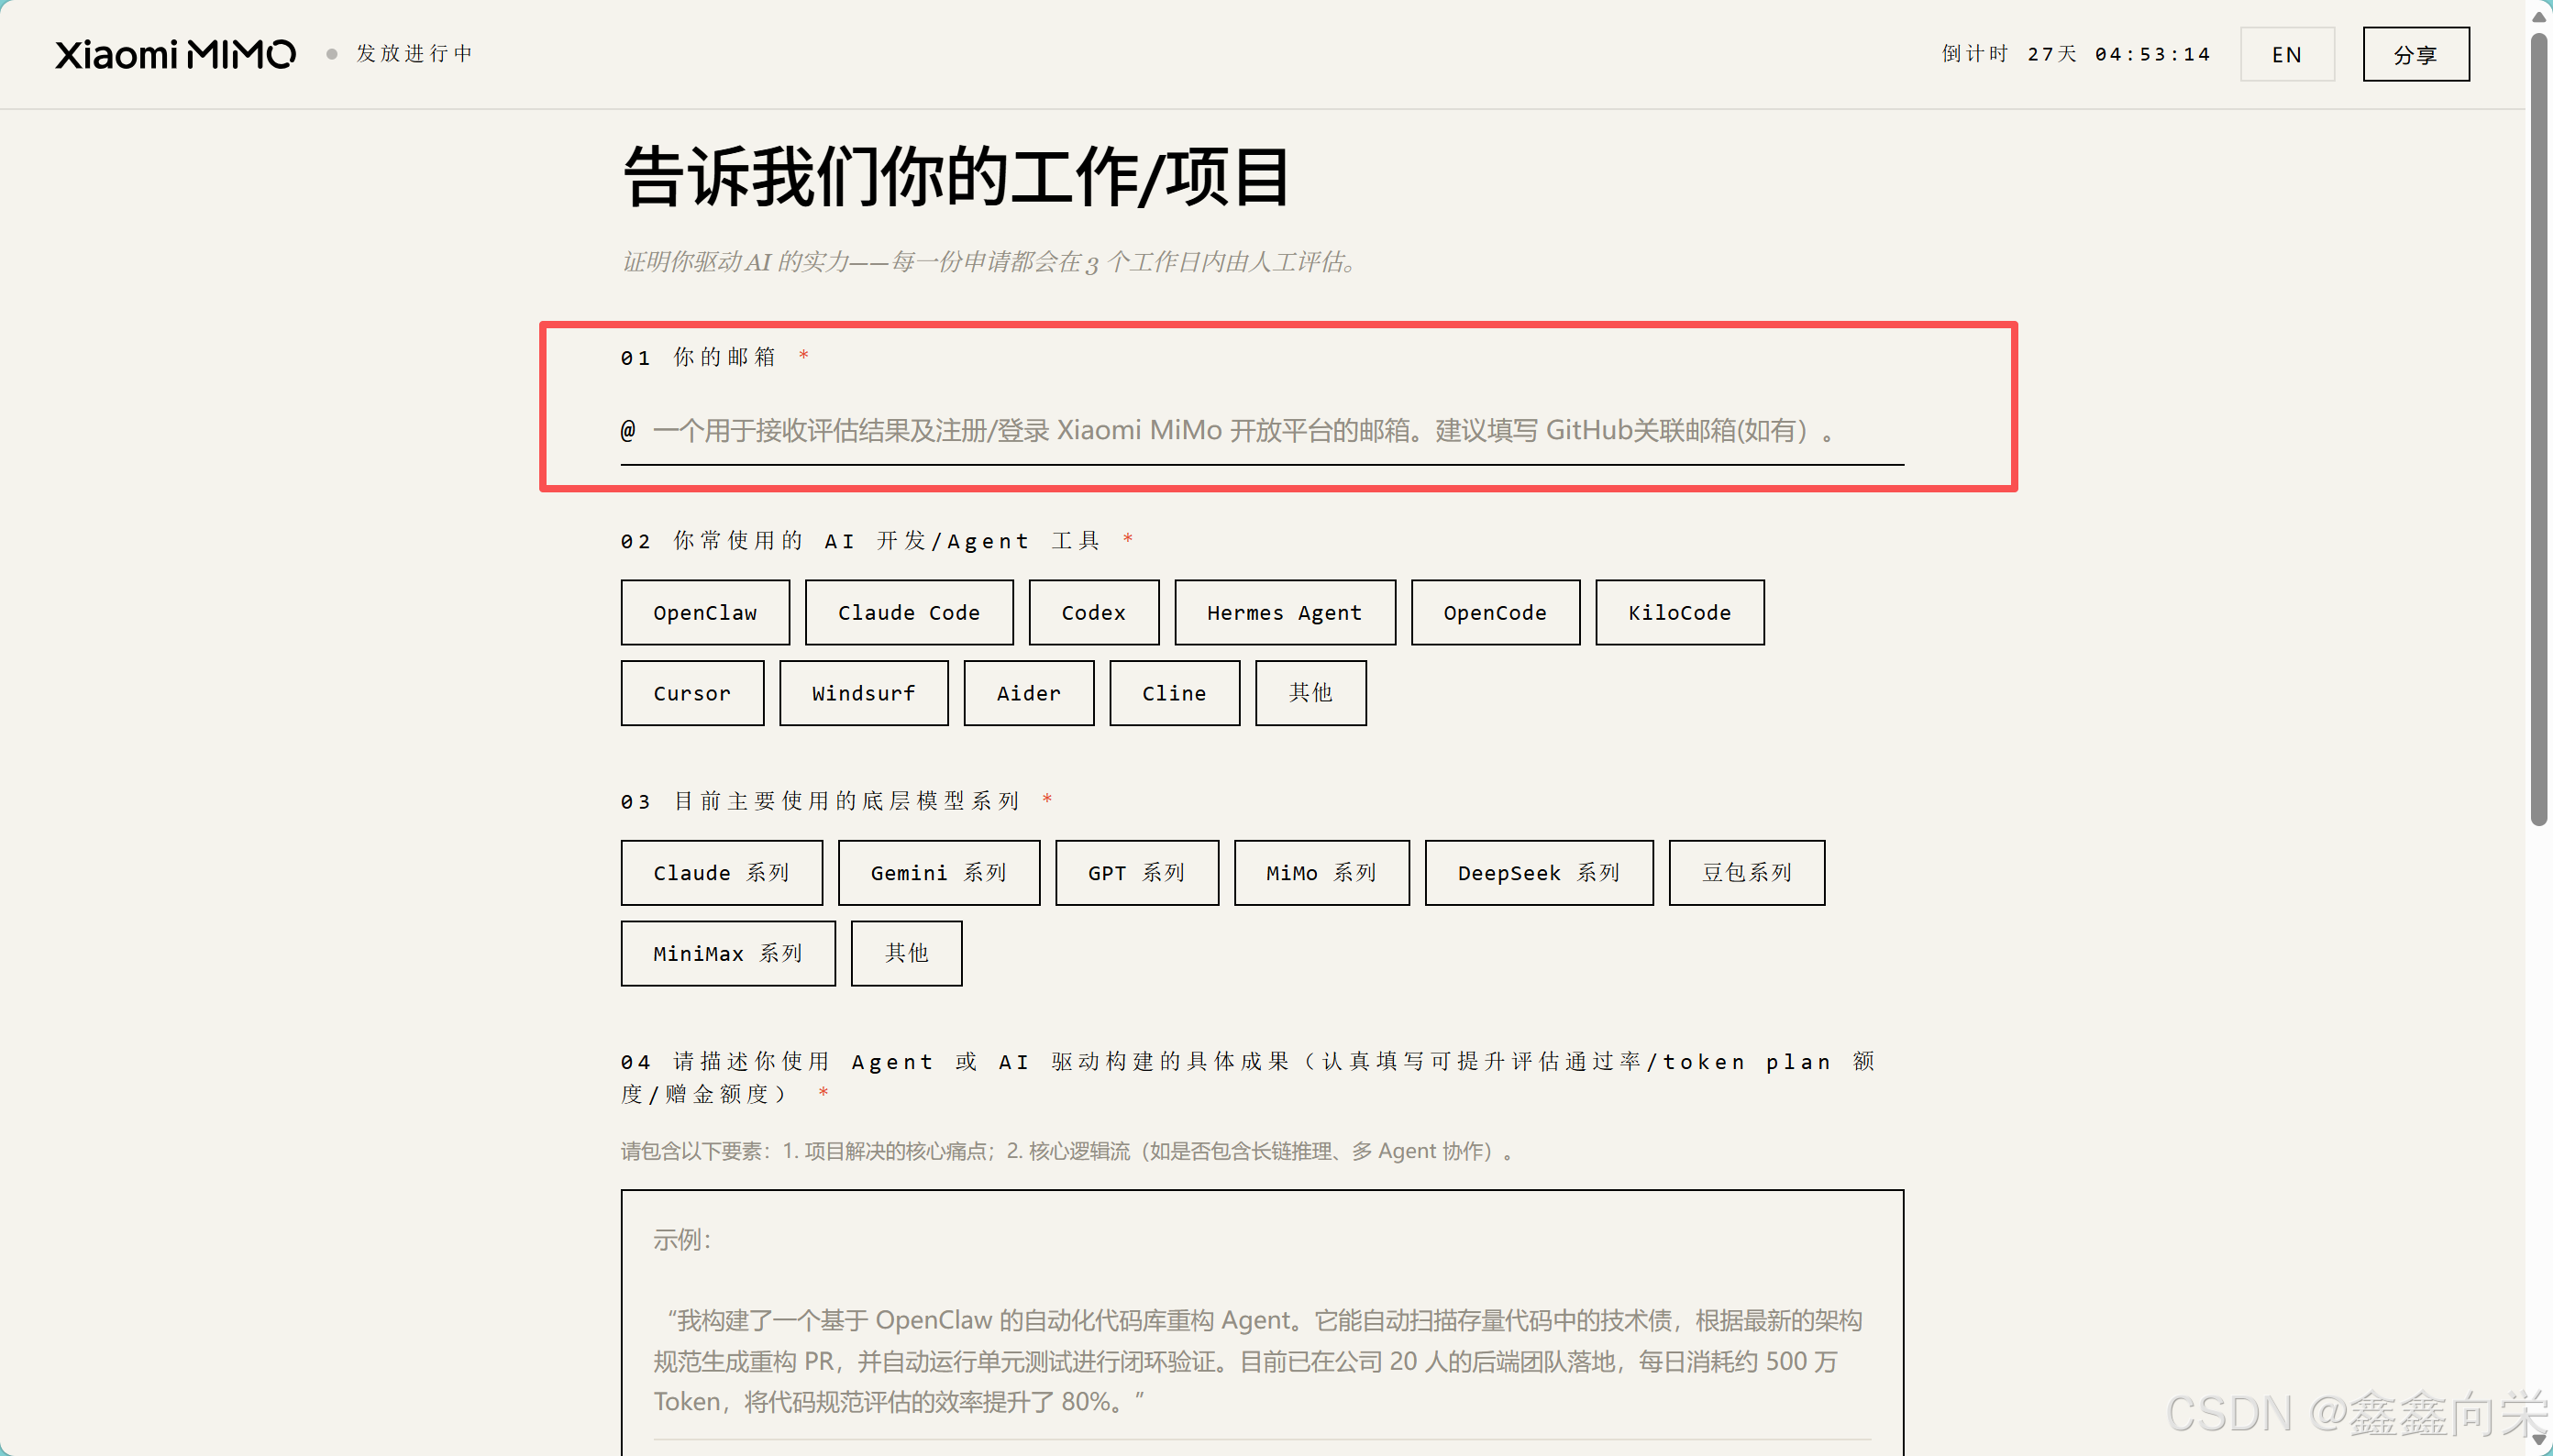Select the Windsurf tool option
Viewport: 2553px width, 1456px height.
pos(864,693)
